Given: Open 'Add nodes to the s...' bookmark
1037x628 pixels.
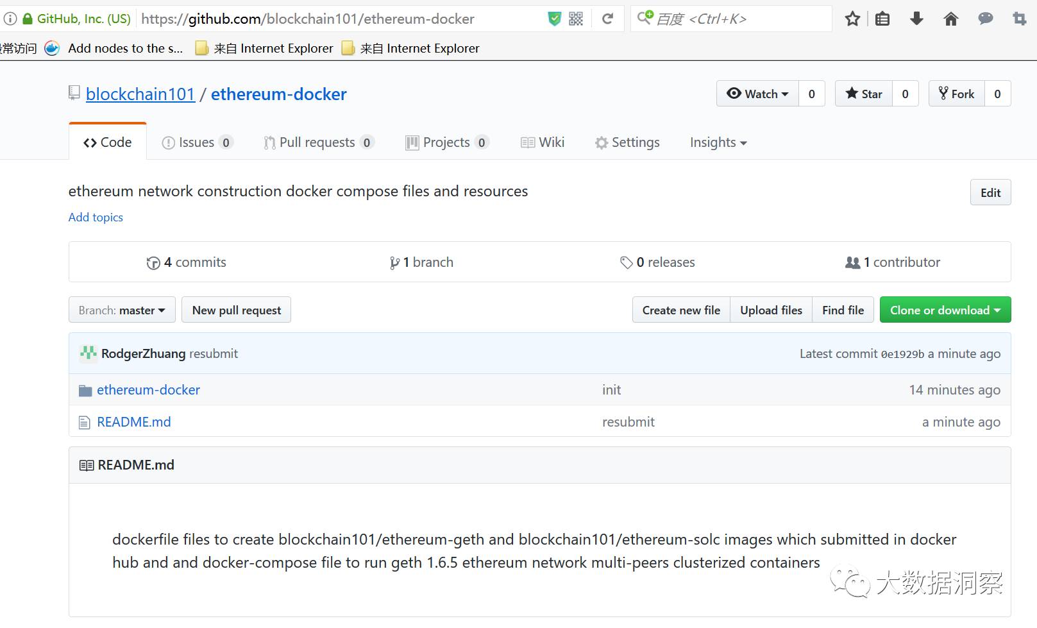Looking at the screenshot, I should [114, 48].
